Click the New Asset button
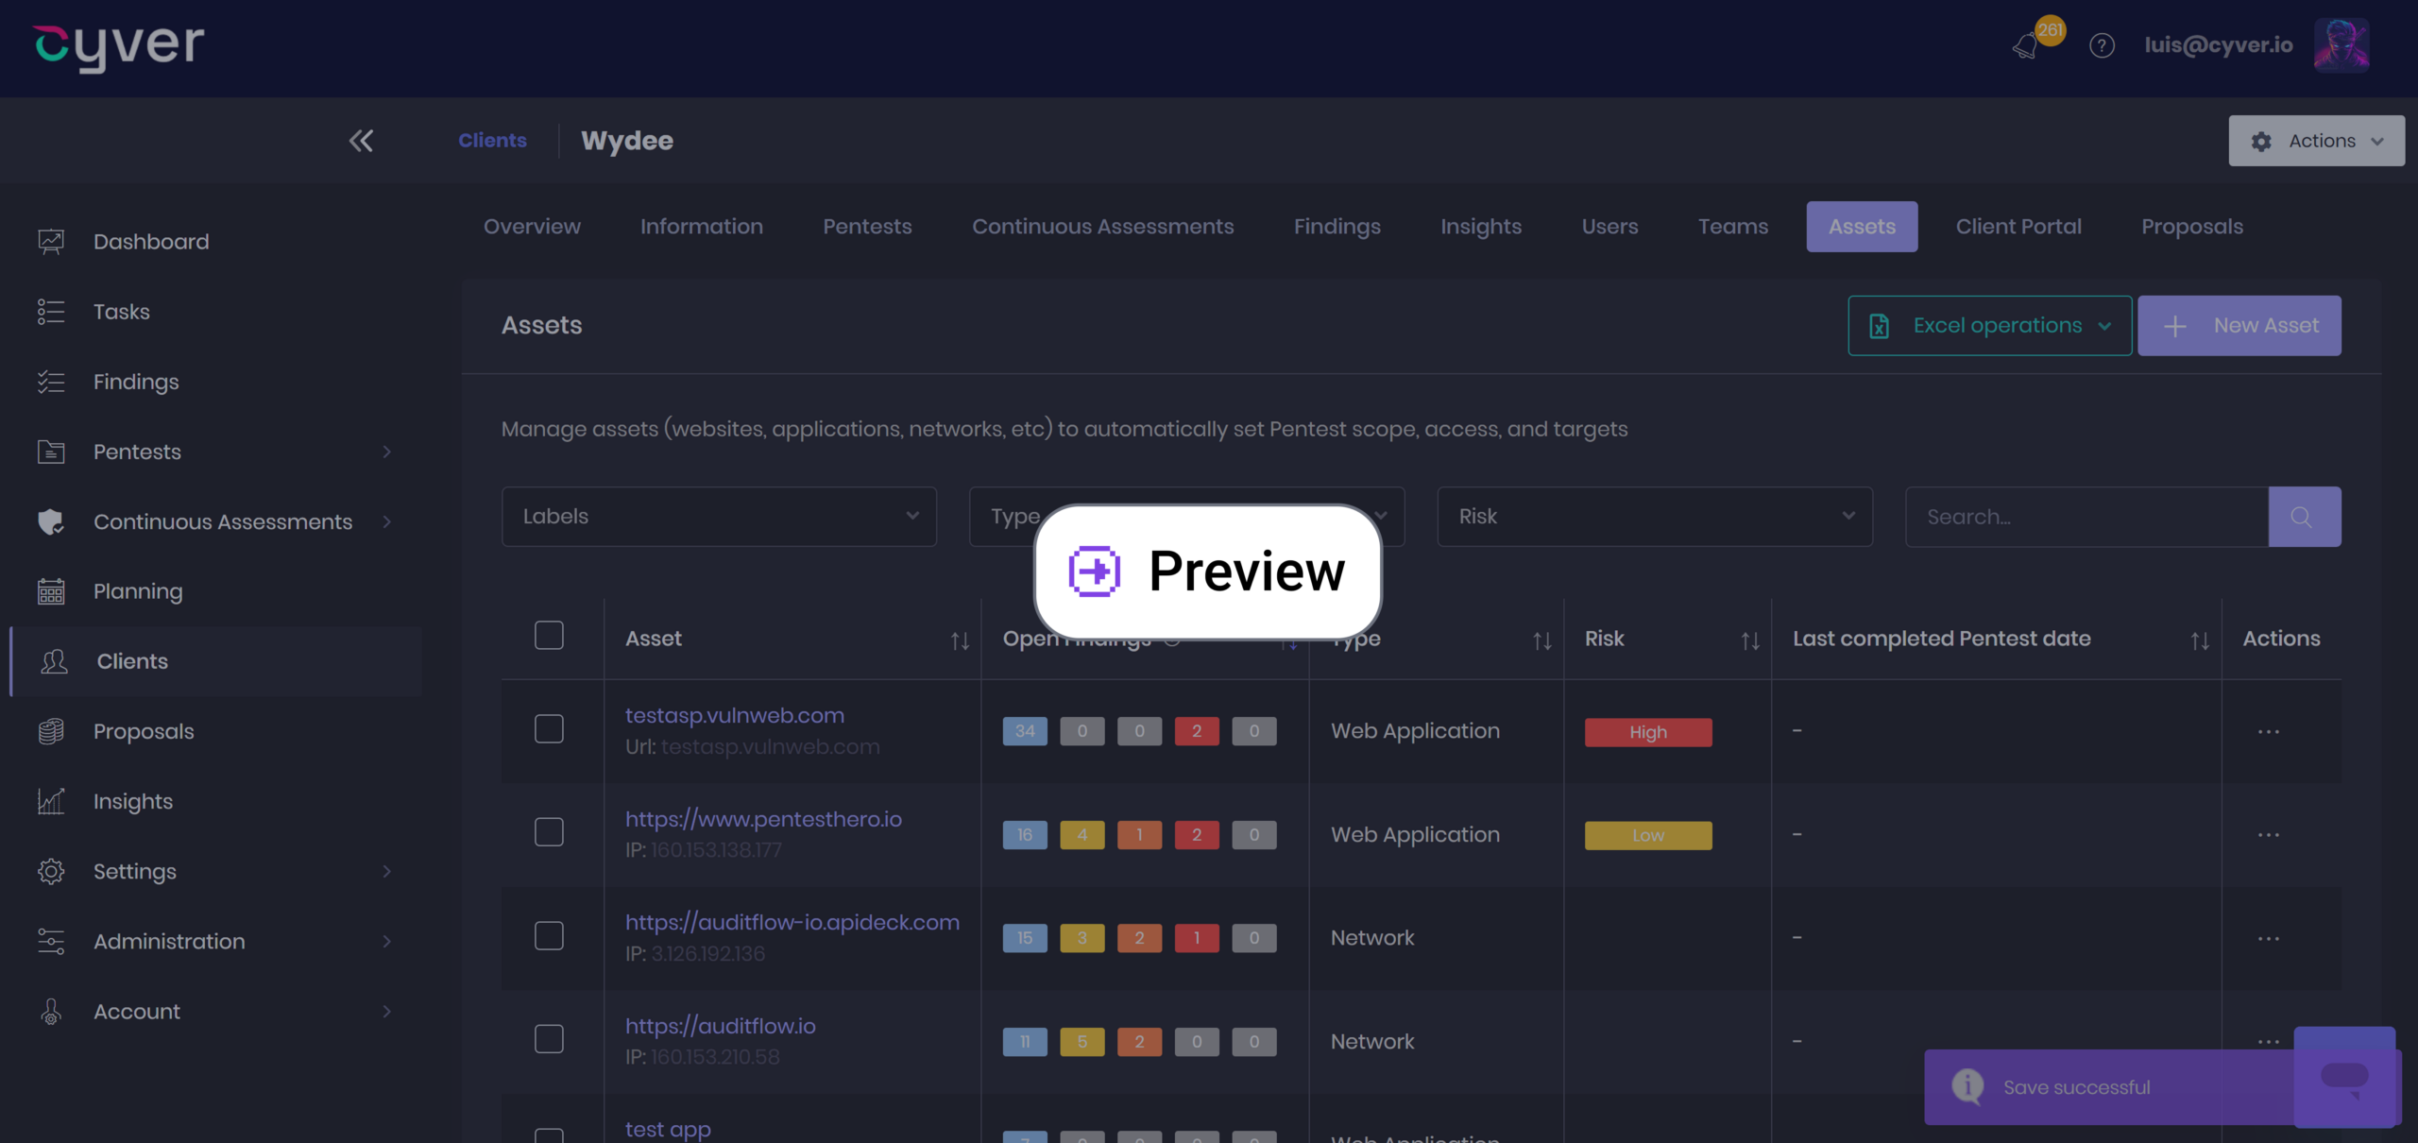The height and width of the screenshot is (1143, 2418). (x=2239, y=326)
